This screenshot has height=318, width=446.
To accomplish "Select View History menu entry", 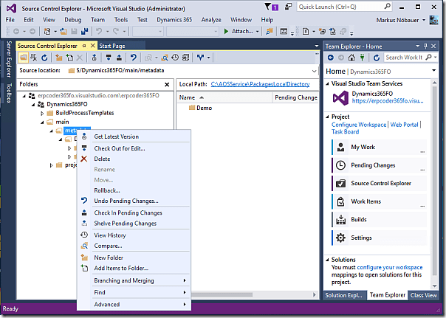I will pos(134,235).
